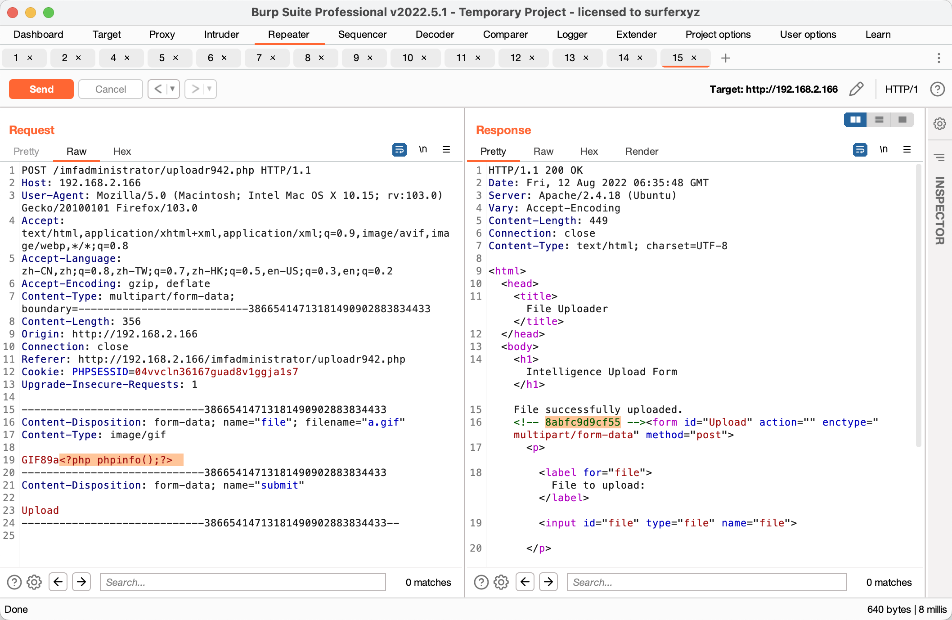This screenshot has height=620, width=952.
Task: Expand back history dropdown arrow
Action: click(x=172, y=89)
